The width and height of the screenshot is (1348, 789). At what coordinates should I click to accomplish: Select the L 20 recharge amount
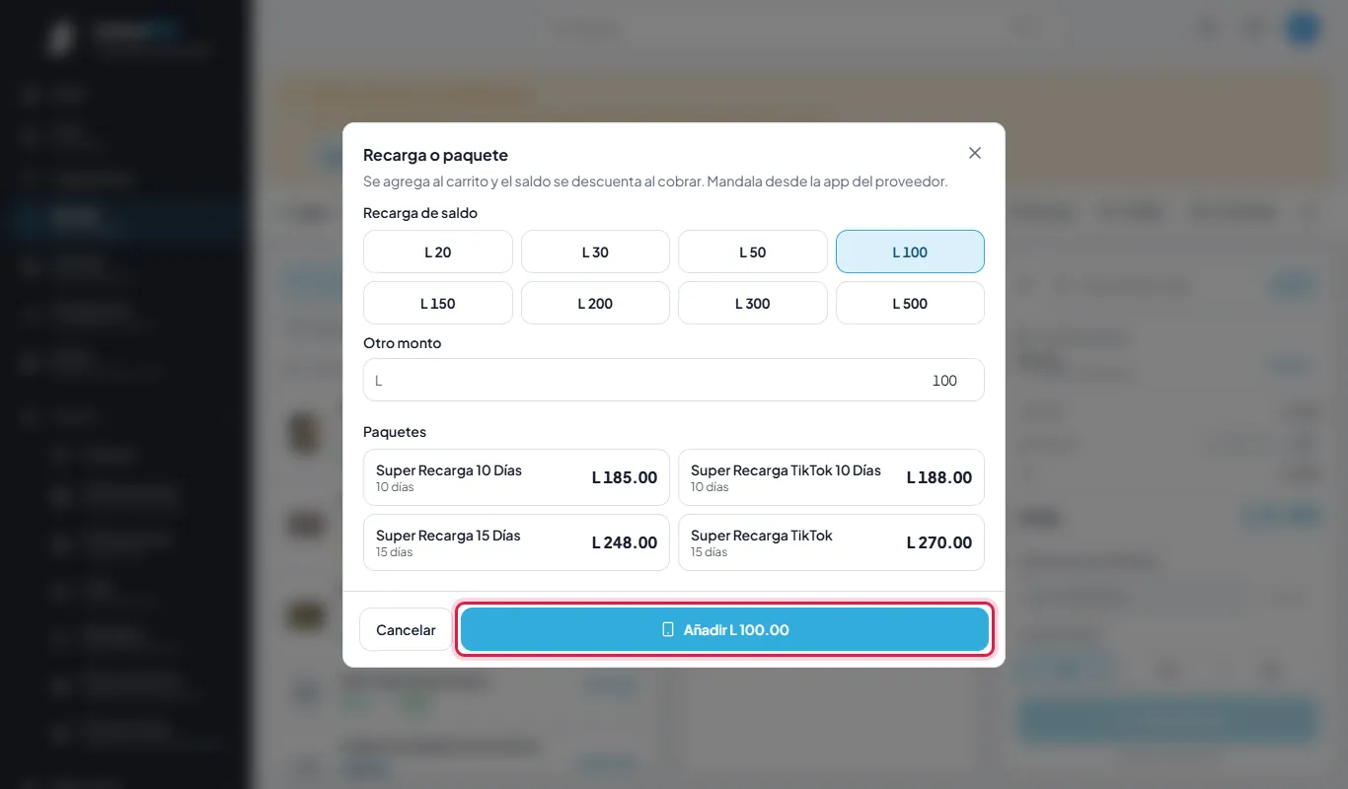(x=438, y=251)
